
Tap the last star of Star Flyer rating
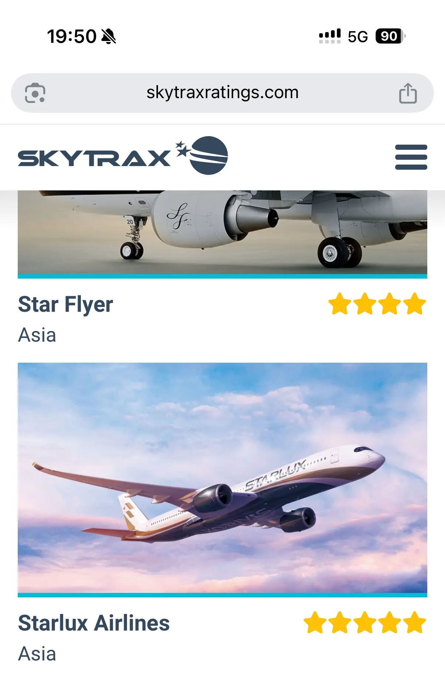[415, 304]
